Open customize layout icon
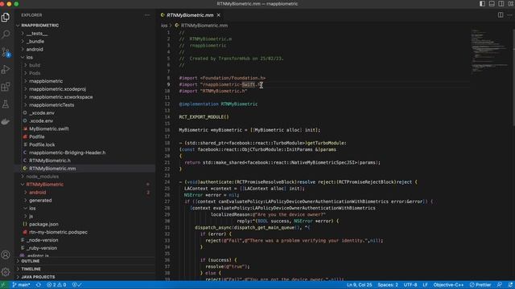This screenshot has height=289, width=515. 511,3
